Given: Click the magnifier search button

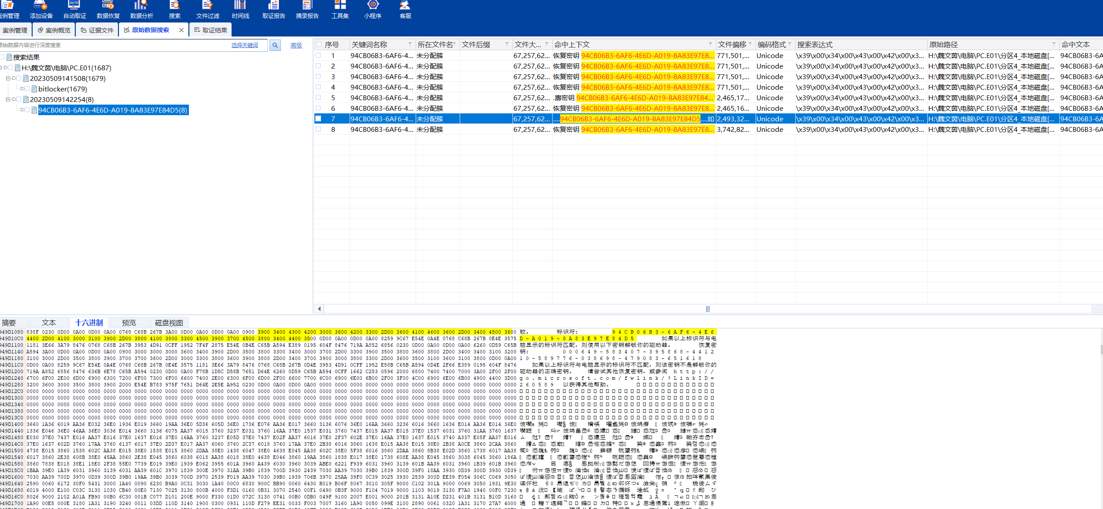Looking at the screenshot, I should (275, 45).
